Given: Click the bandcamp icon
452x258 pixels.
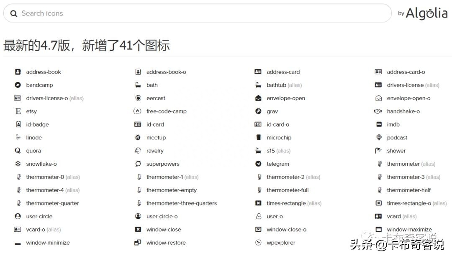Looking at the screenshot, I should pyautogui.click(x=39, y=85).
